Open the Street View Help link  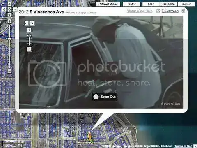click(140, 11)
